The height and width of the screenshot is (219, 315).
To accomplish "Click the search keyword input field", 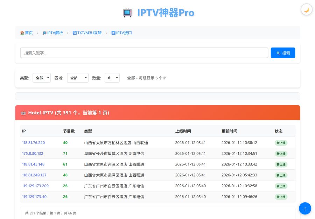I will (143, 52).
